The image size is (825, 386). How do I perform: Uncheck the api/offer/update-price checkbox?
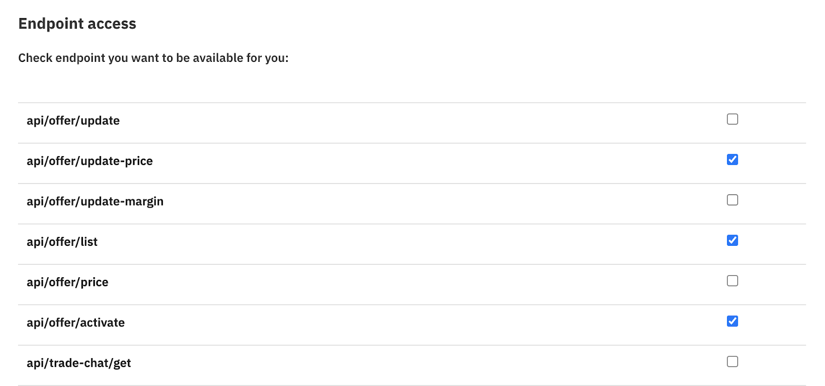(732, 160)
